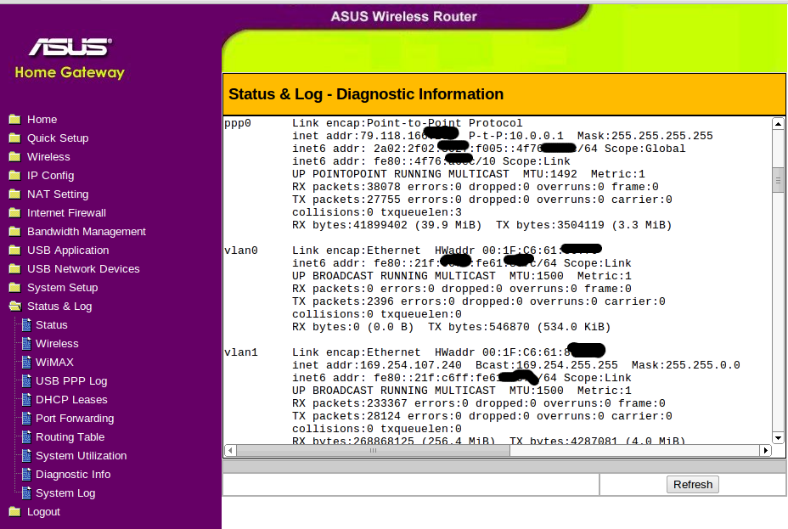Click the page icon beside Routing Table

coord(26,437)
